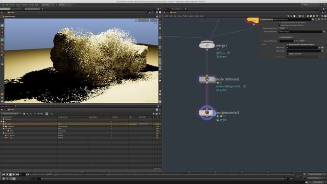Image resolution: width=327 pixels, height=184 pixels.
Task: Click the stage icon in network path bar
Action: pos(172,12)
